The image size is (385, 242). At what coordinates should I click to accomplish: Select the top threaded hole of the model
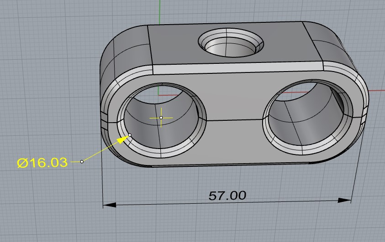tap(231, 43)
